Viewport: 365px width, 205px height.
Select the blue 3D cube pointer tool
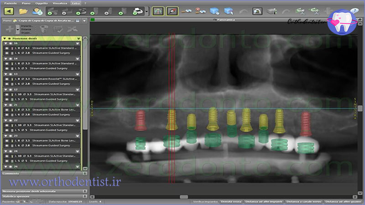coord(229,11)
